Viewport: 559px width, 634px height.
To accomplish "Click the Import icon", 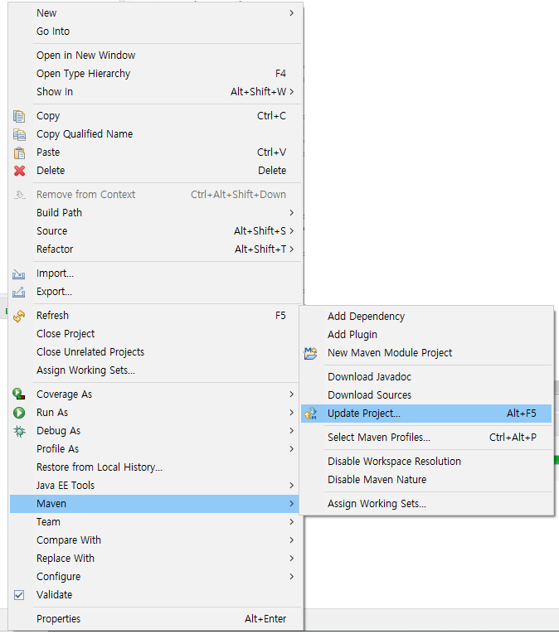I will point(19,273).
